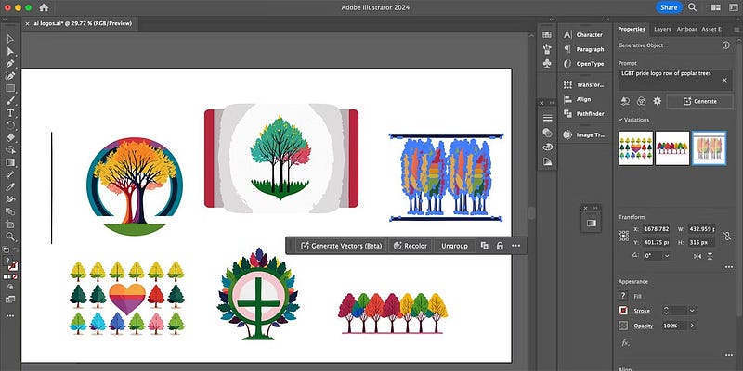Expand the Opacity options arrow

[694, 326]
